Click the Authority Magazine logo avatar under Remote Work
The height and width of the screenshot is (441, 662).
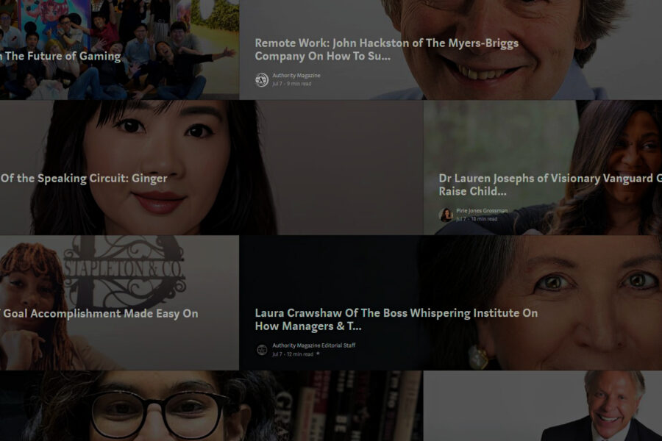[x=261, y=79]
